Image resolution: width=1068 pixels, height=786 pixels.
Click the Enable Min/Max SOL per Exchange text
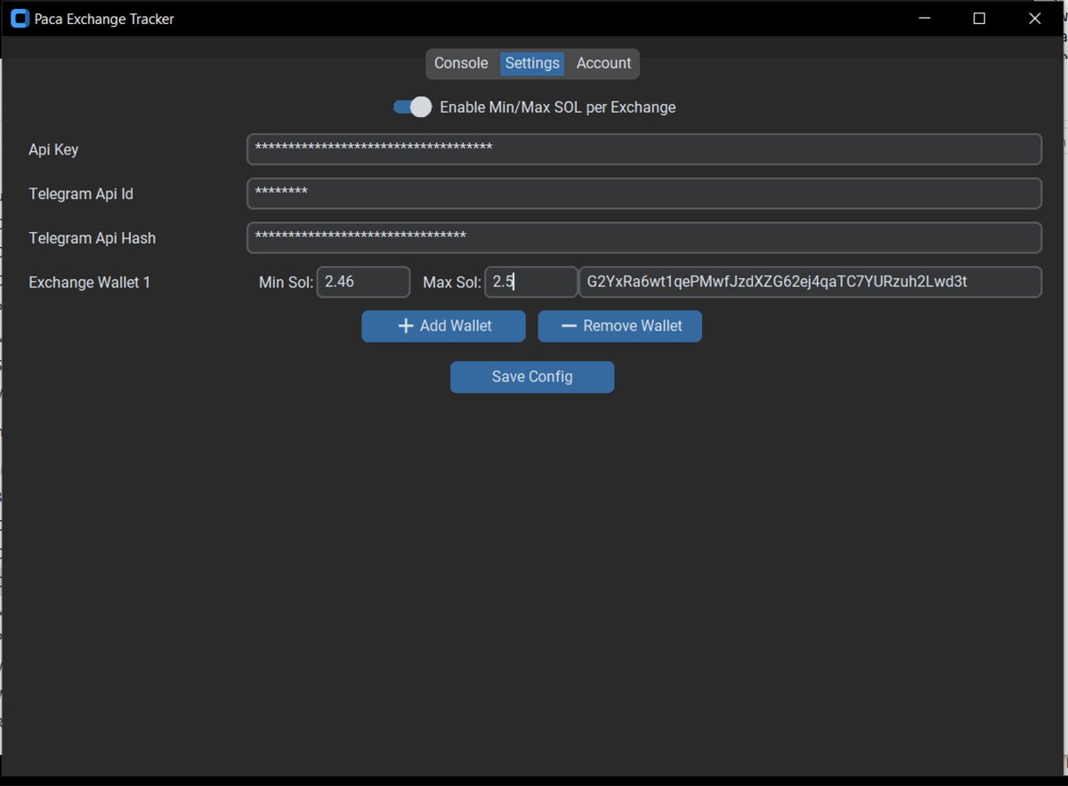(558, 108)
